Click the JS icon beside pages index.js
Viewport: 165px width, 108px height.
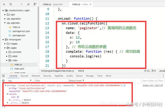point(12,65)
